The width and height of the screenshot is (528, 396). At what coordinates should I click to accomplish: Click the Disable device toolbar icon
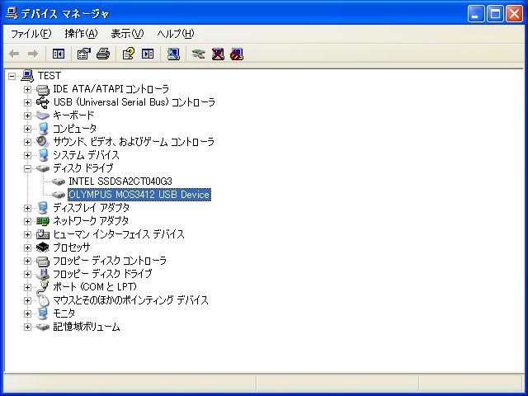click(237, 54)
